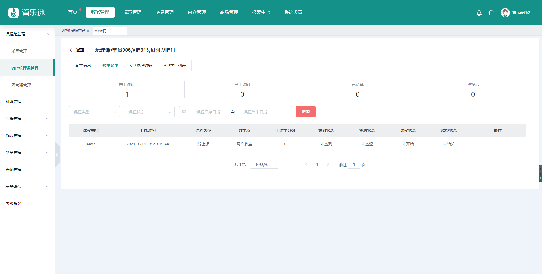Viewport: 542px width, 274px height.
Task: Collapse the sidebar with the handle arrow
Action: [57, 155]
